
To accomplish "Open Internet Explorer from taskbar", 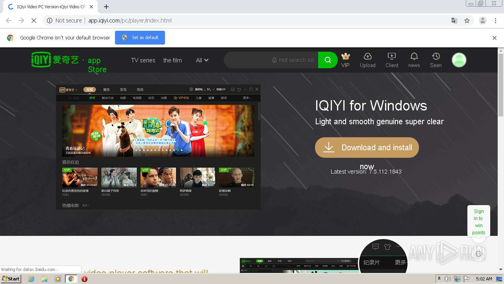I will coord(31,279).
